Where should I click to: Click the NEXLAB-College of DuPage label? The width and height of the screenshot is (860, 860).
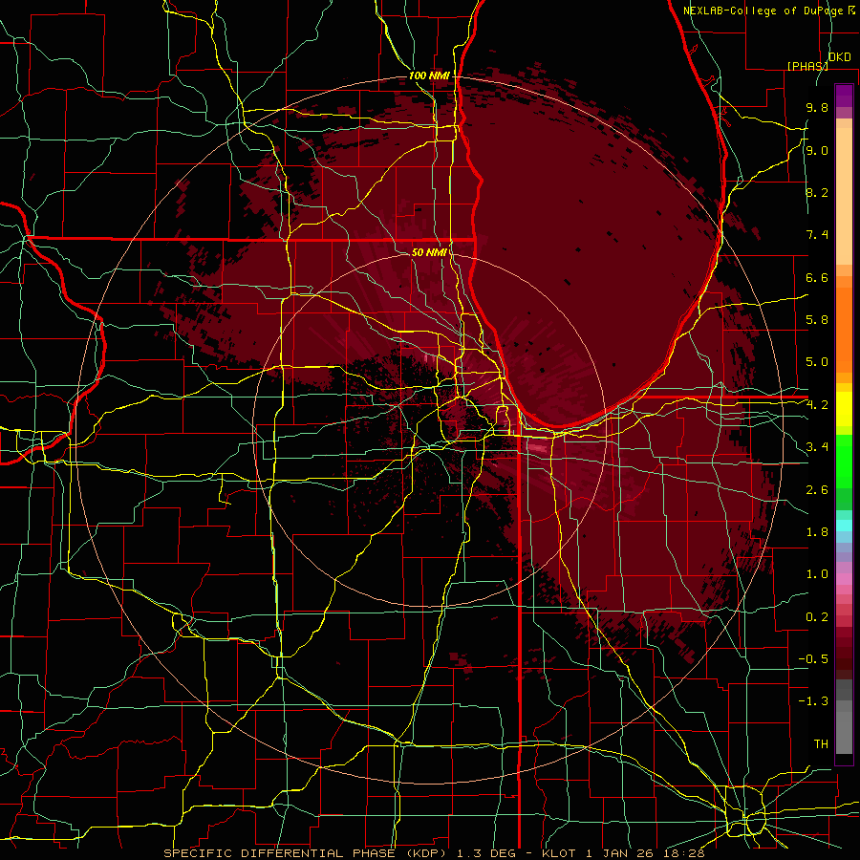[763, 11]
